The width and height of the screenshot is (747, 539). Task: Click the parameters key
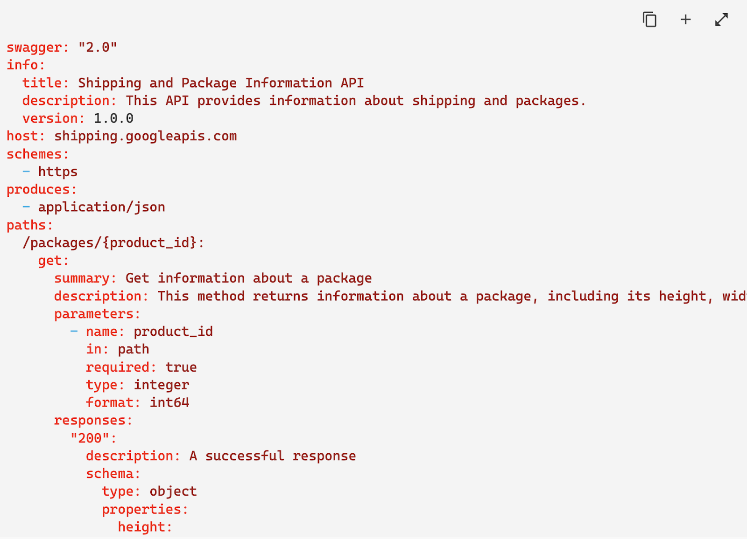coord(97,314)
